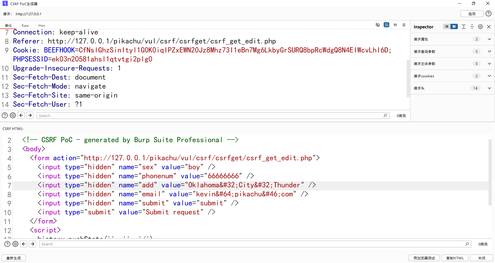Switch to the Hex tab
495x263 pixels.
[x=42, y=26]
